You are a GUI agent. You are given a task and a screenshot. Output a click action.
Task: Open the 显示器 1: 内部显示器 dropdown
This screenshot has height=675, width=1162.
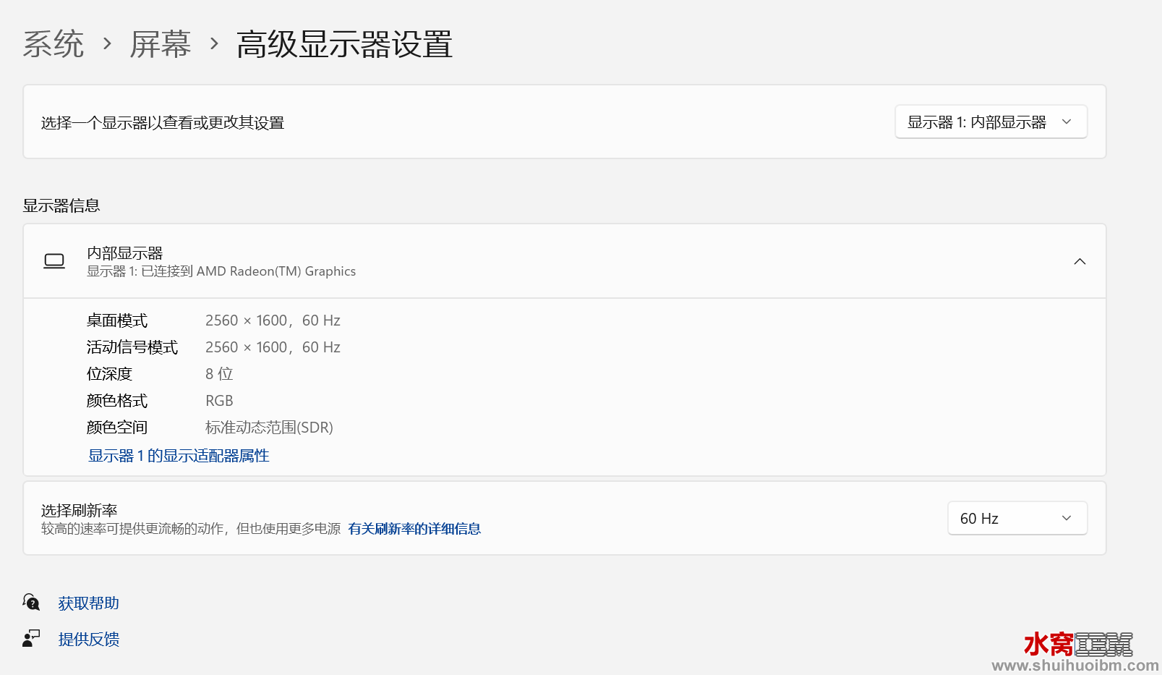point(991,122)
